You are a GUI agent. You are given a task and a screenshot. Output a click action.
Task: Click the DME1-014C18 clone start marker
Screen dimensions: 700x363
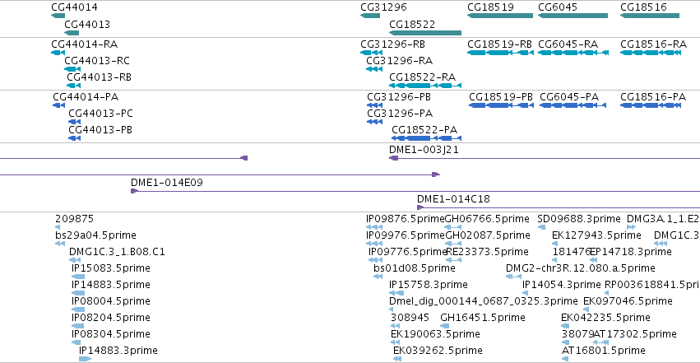[x=420, y=207]
